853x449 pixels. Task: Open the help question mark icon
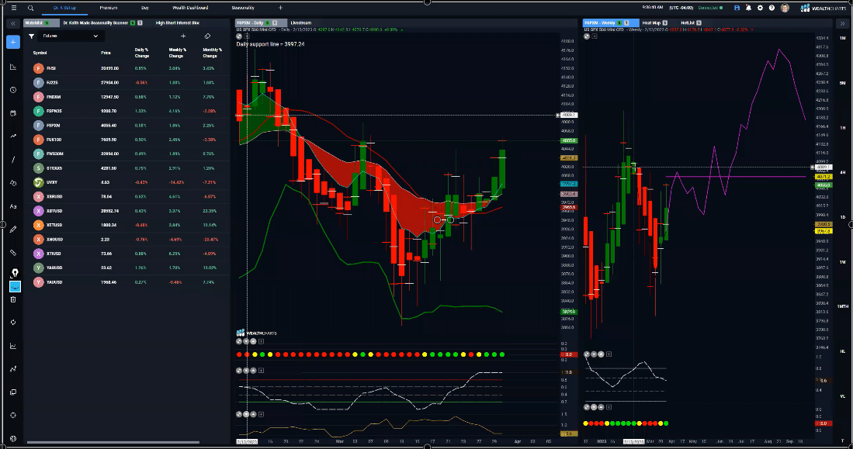[772, 9]
